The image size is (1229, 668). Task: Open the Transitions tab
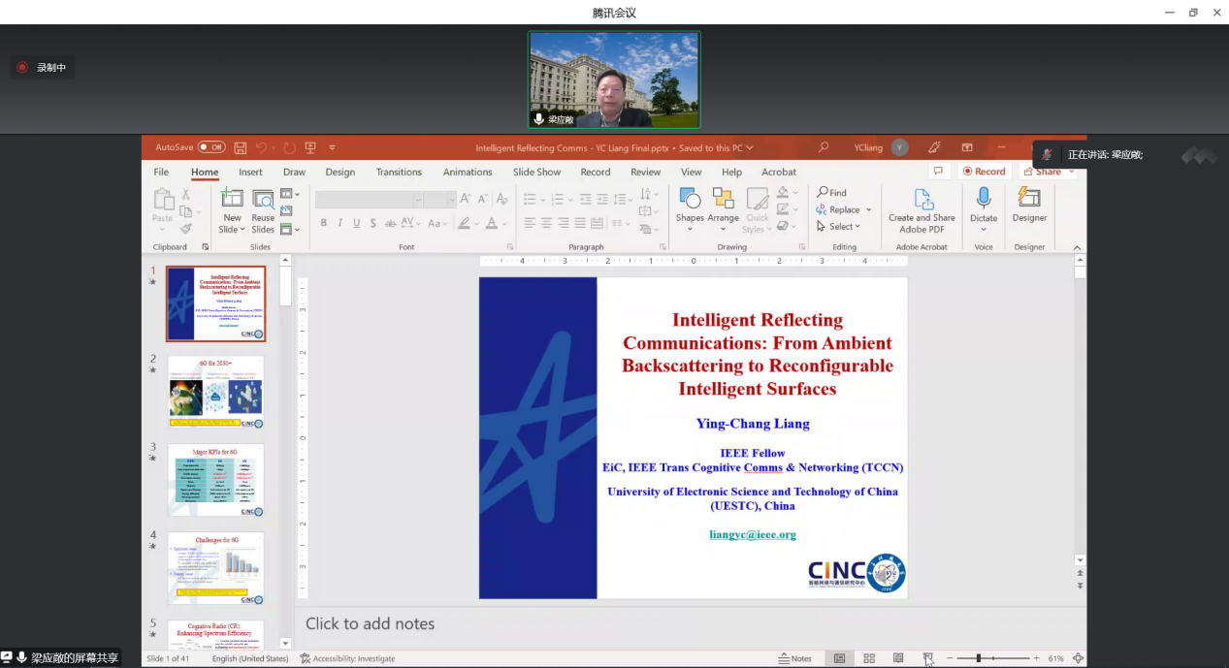pyautogui.click(x=399, y=172)
